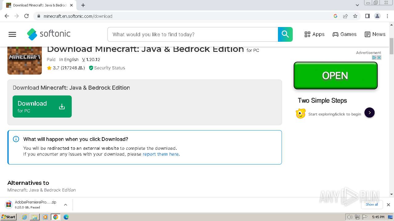Open Windows Media Player from taskbar

coord(45,217)
